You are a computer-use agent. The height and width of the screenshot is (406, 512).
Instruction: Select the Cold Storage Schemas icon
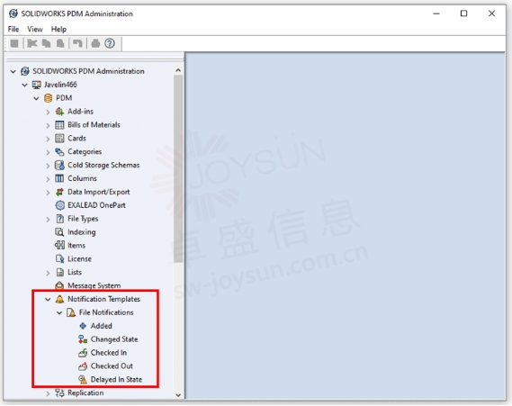coord(59,166)
